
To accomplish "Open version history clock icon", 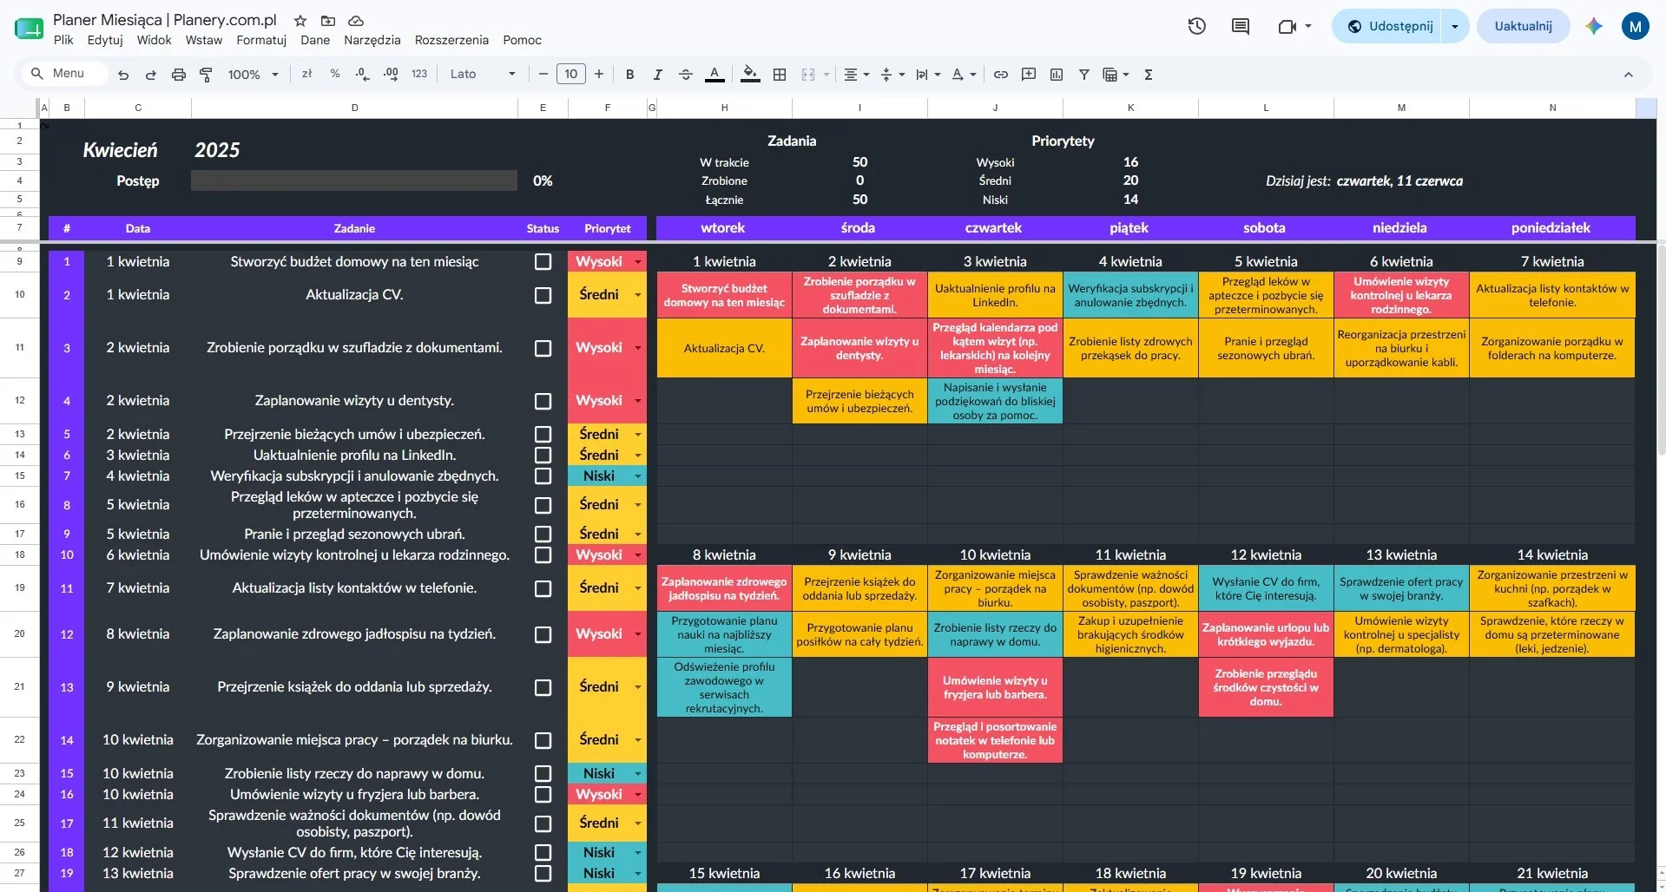I will click(x=1197, y=26).
